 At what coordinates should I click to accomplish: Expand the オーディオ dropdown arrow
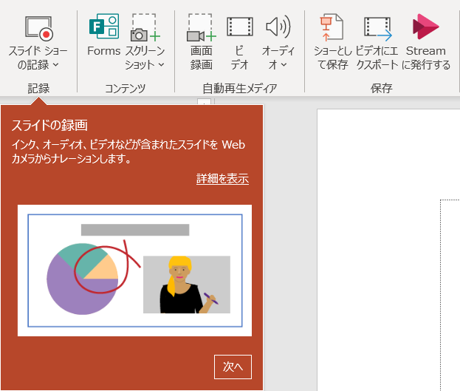pos(284,64)
